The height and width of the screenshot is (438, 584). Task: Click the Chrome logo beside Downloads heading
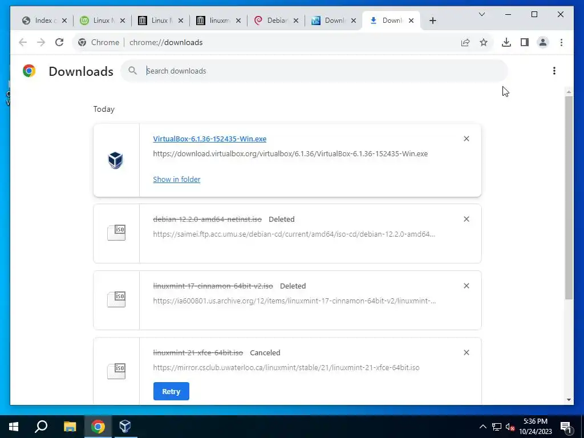[29, 71]
